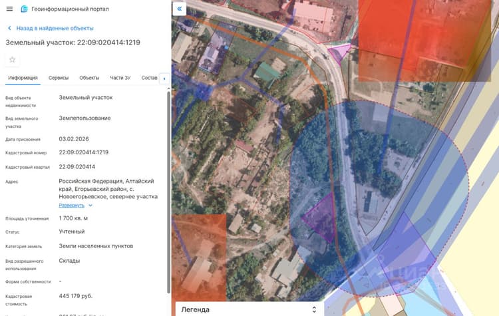This screenshot has height=316, width=499.
Task: Add parcel to favorites with star icon
Action: point(13,60)
